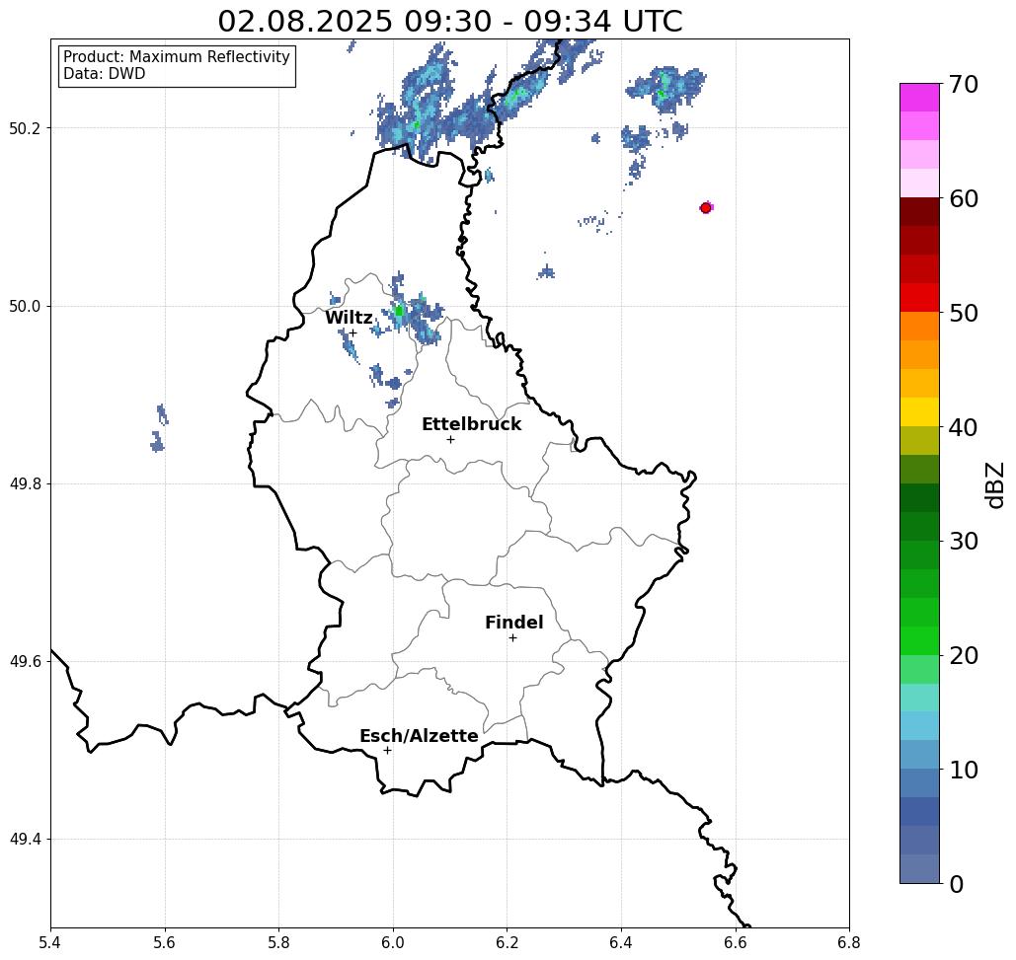
Task: Click the 30 label on the colorbar
Action: 964,542
